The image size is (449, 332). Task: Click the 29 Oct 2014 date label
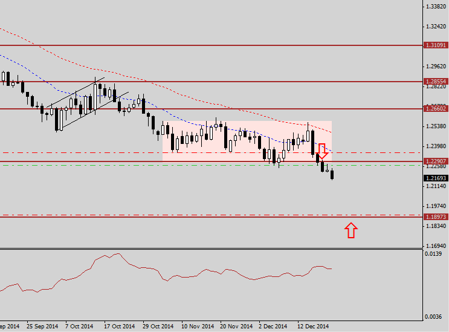coord(158,325)
